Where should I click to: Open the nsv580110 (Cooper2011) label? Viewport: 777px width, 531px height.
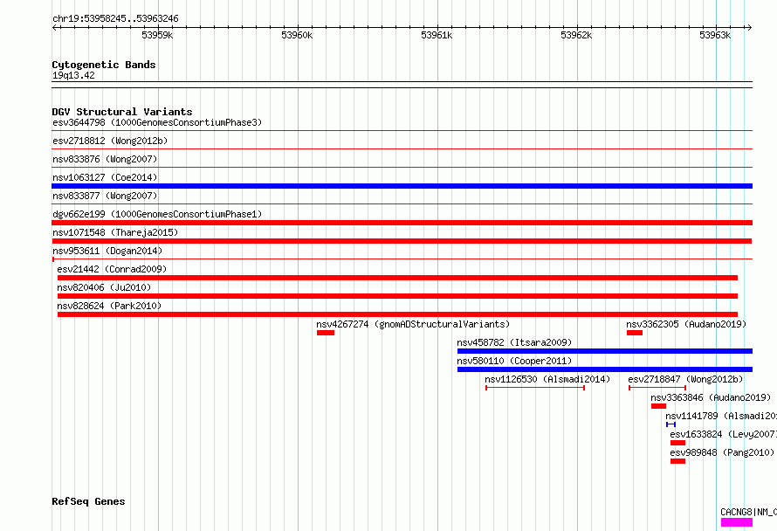[x=514, y=361]
